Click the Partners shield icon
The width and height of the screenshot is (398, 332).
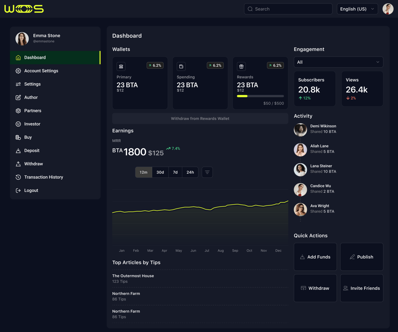pyautogui.click(x=18, y=111)
